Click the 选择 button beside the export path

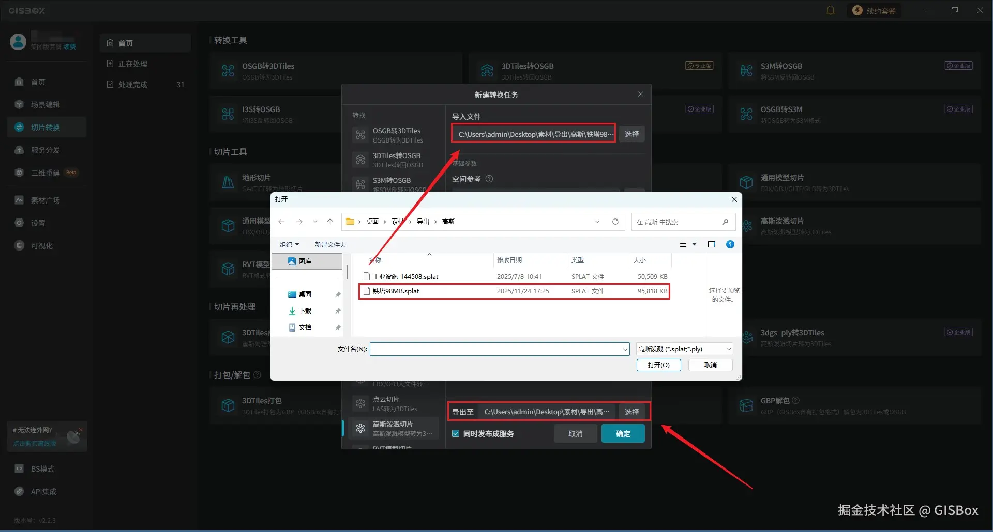[x=631, y=412]
